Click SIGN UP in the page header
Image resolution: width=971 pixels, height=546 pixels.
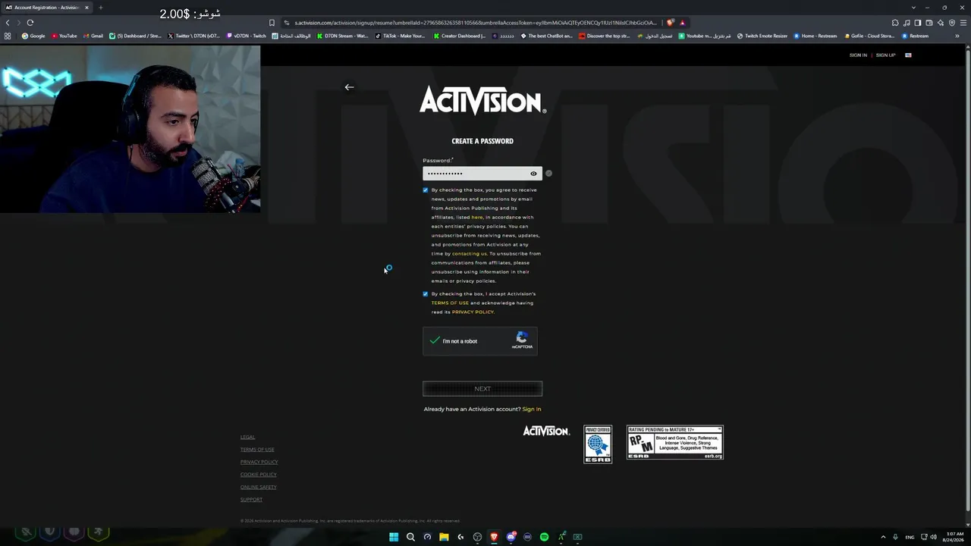click(885, 55)
